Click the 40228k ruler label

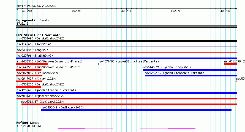[x=225, y=11]
